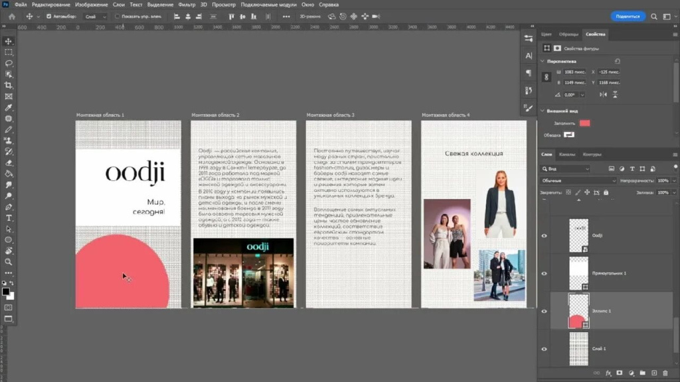
Task: Hide the Эллипс 1 layer
Action: click(x=544, y=311)
